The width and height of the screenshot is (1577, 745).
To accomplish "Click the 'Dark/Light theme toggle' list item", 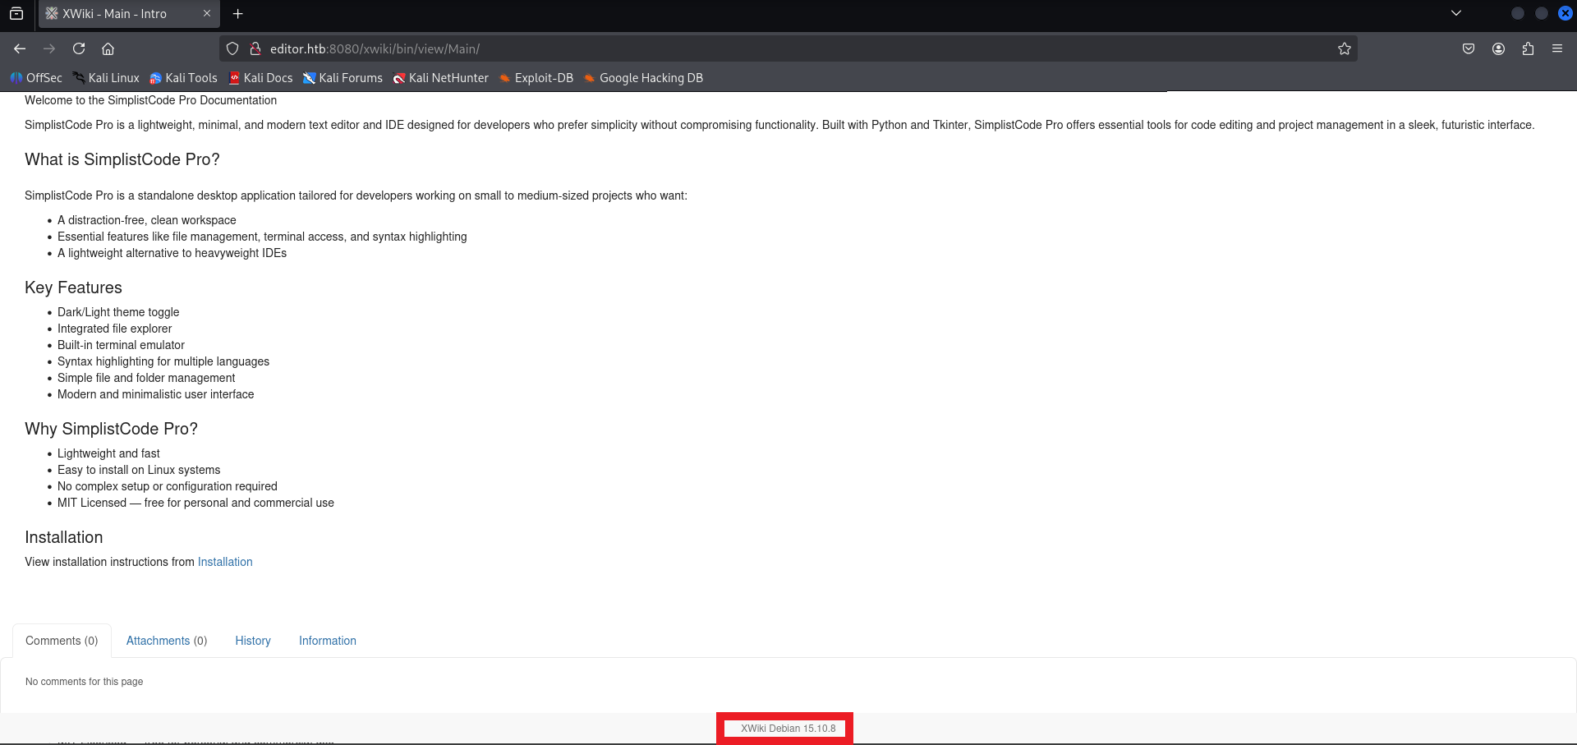I will coord(118,312).
